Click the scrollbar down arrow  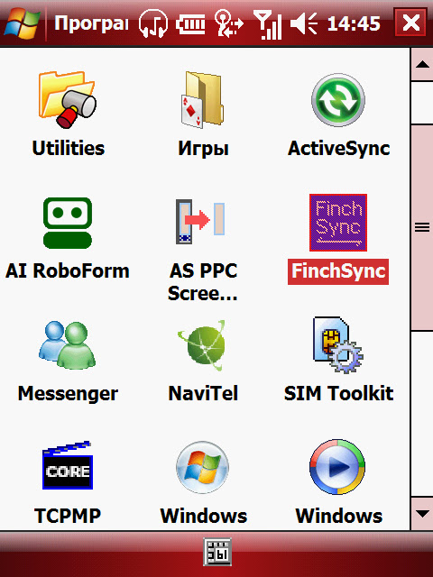pos(422,514)
